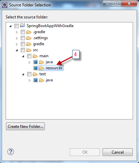139x163 pixels.
Task: Click the src folder icon
Action: pyautogui.click(x=29, y=50)
